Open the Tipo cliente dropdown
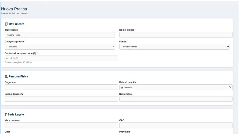 pos(60,35)
